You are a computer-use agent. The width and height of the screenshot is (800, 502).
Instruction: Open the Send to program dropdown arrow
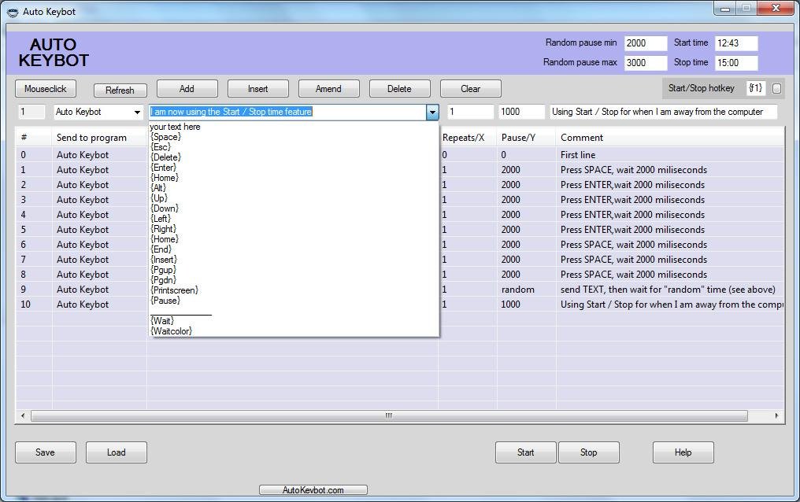pyautogui.click(x=137, y=112)
